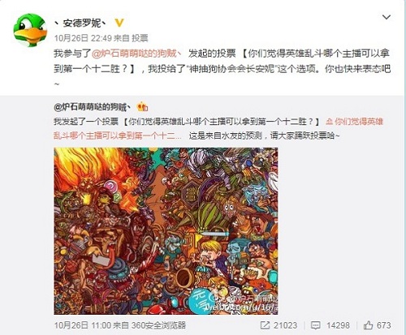Click the comment bubble icon

click(x=315, y=325)
